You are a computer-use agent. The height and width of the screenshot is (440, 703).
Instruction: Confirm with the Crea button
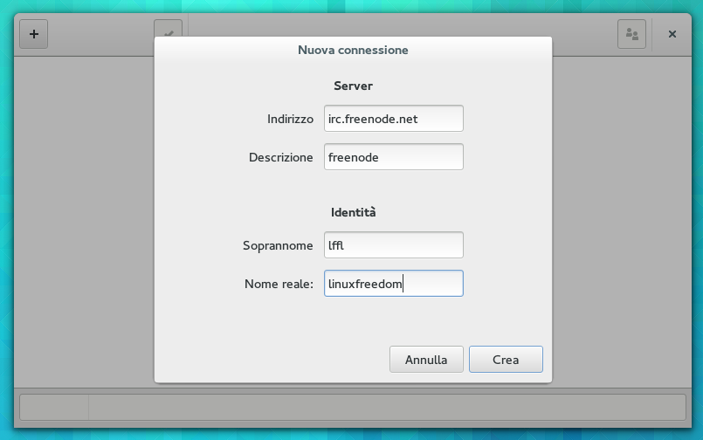pyautogui.click(x=506, y=360)
